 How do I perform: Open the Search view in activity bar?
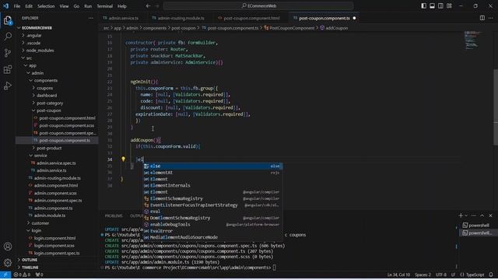pos(8,37)
